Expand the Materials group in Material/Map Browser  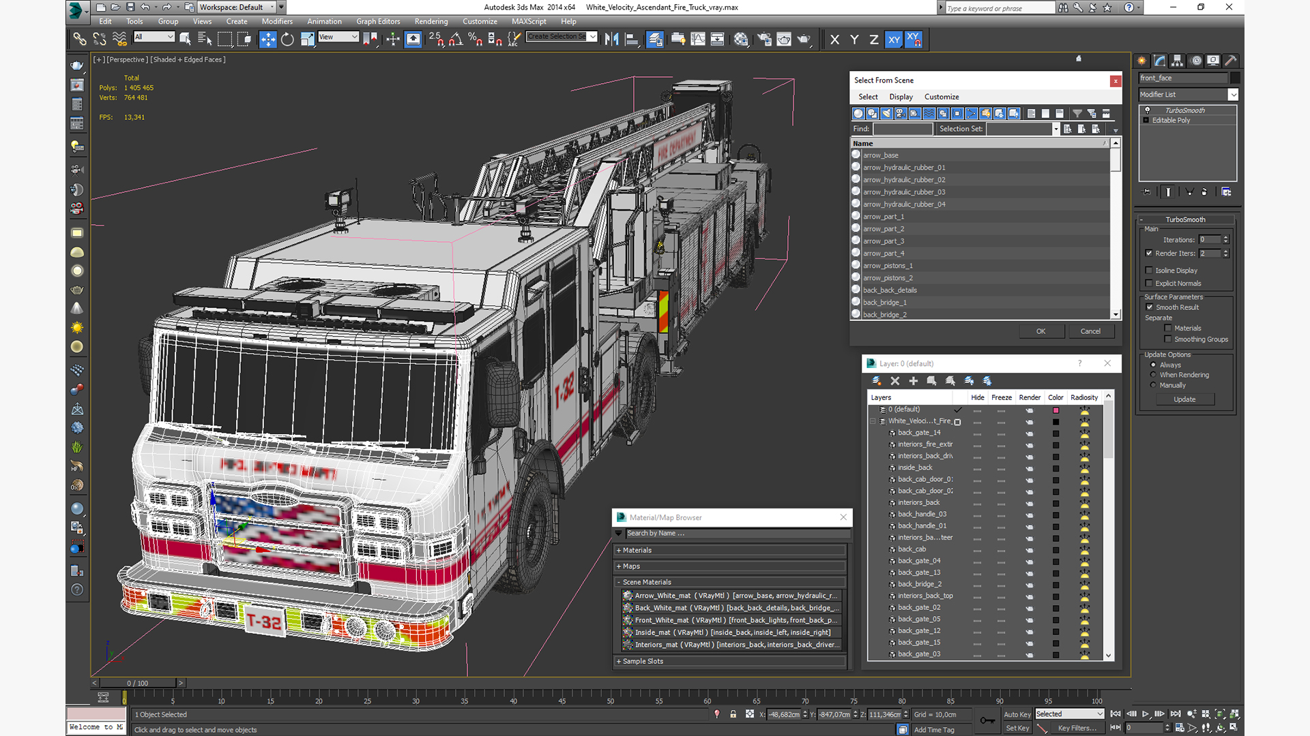(731, 551)
